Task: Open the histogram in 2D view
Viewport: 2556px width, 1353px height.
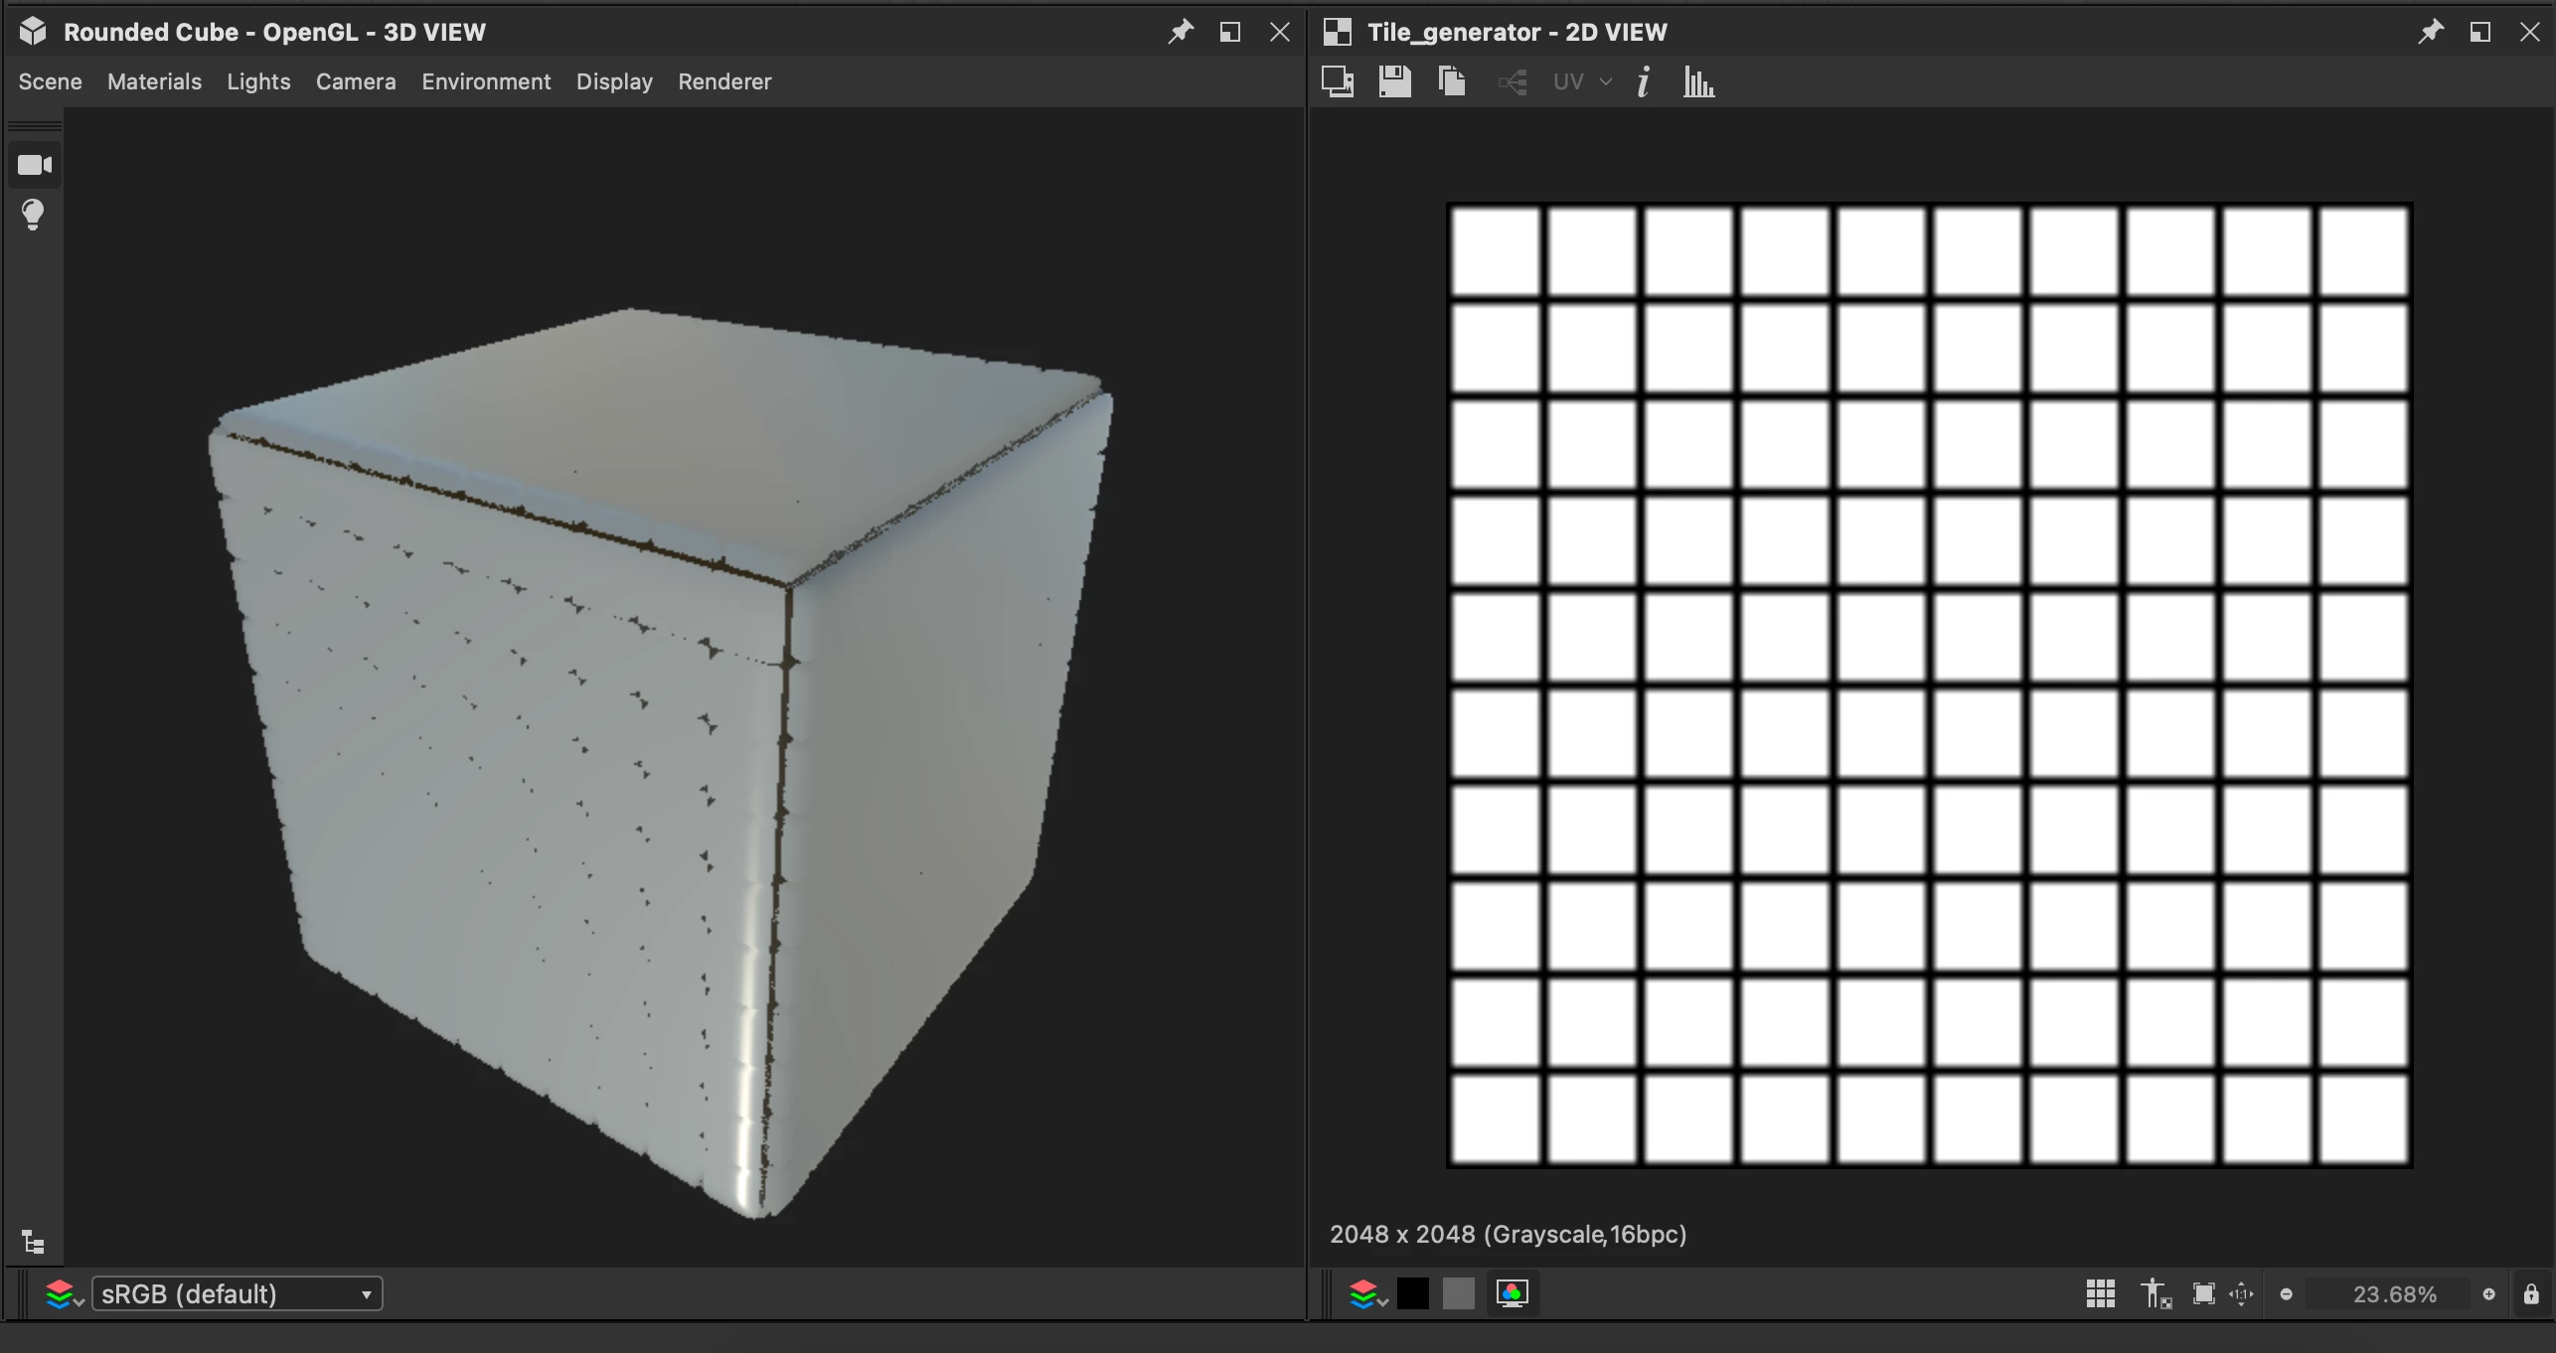Action: point(1698,81)
